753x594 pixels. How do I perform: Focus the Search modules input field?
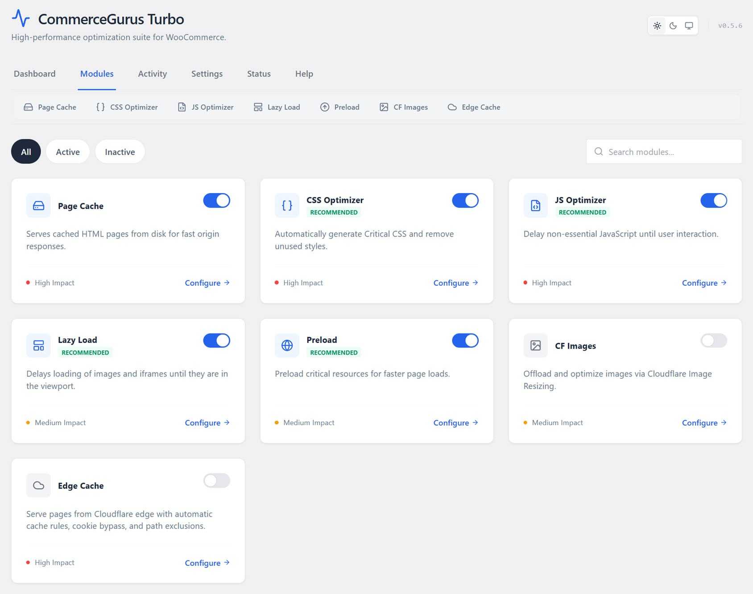click(x=664, y=152)
